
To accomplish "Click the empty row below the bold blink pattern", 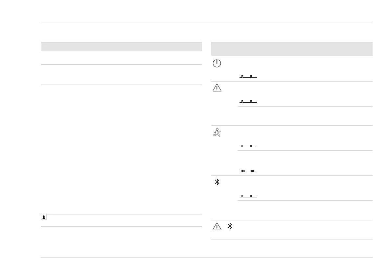I will pyautogui.click(x=305, y=116).
